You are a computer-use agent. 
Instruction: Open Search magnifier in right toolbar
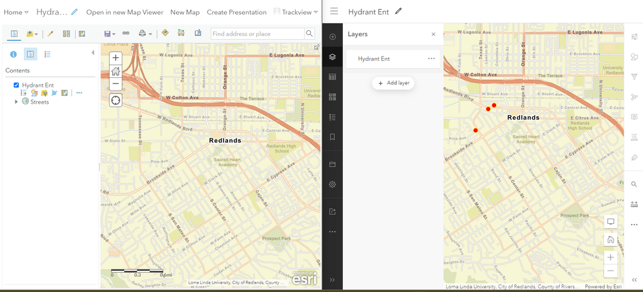635,185
